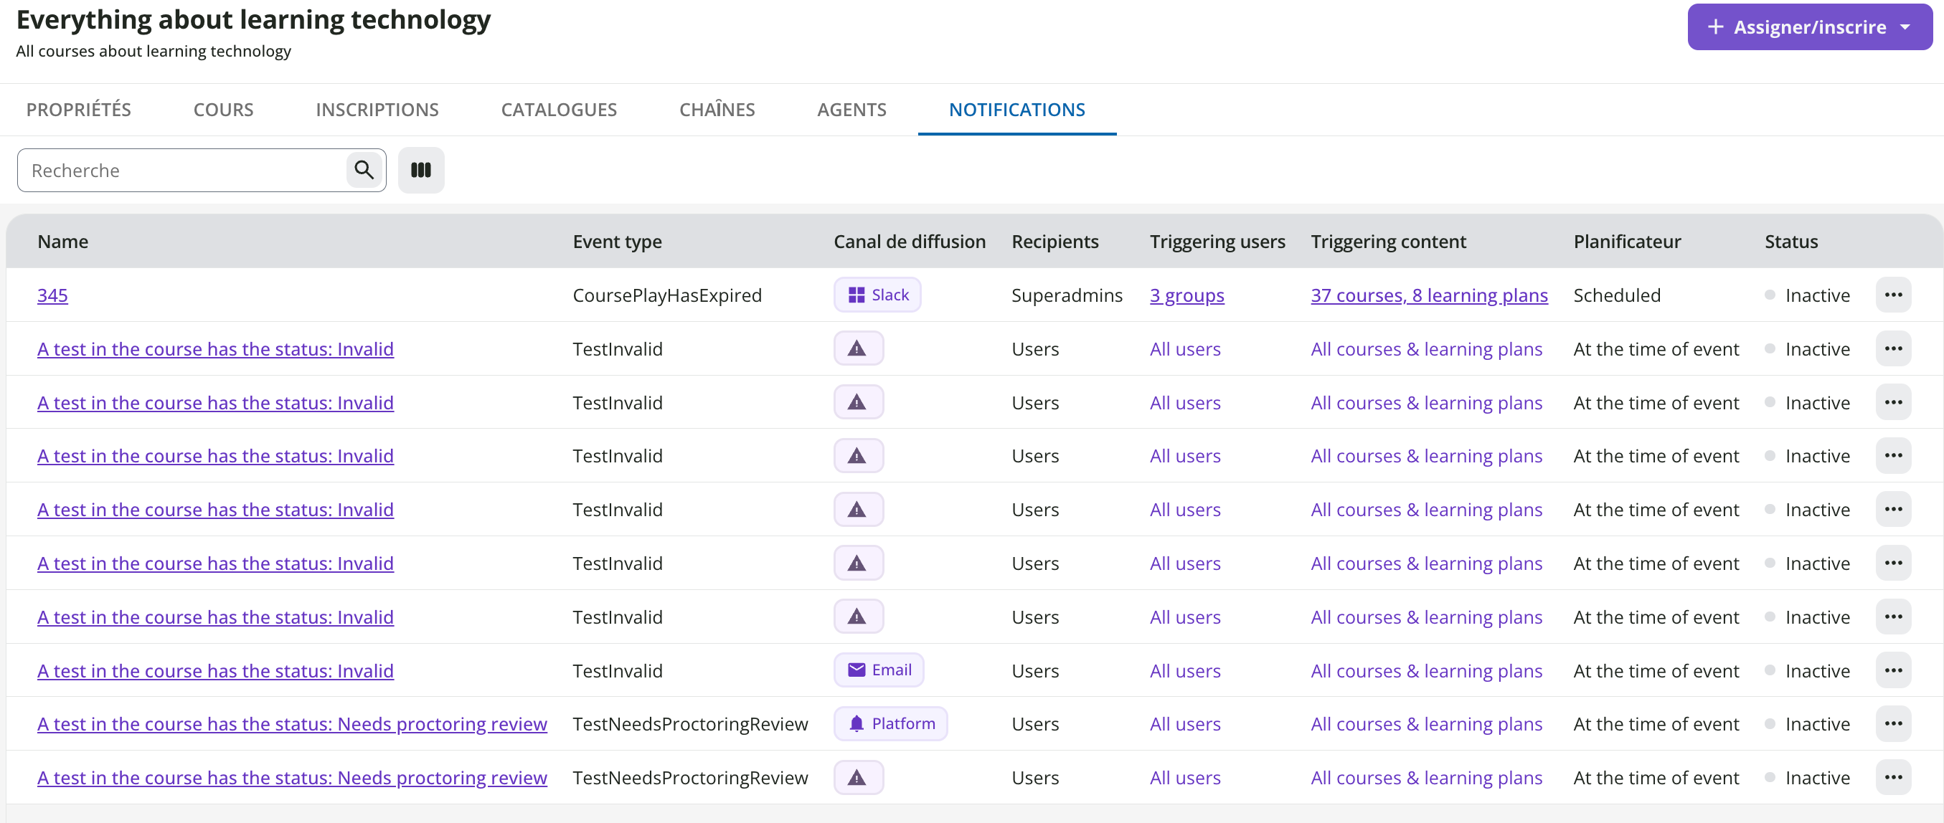Image resolution: width=1944 pixels, height=823 pixels.
Task: Click the Event type column header
Action: 616,242
